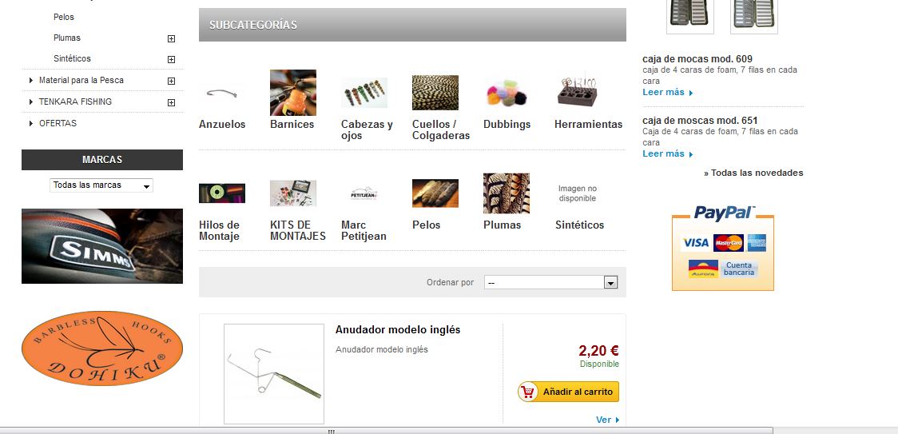Open the Barnices subcategory image
This screenshot has height=434, width=898.
click(x=293, y=93)
